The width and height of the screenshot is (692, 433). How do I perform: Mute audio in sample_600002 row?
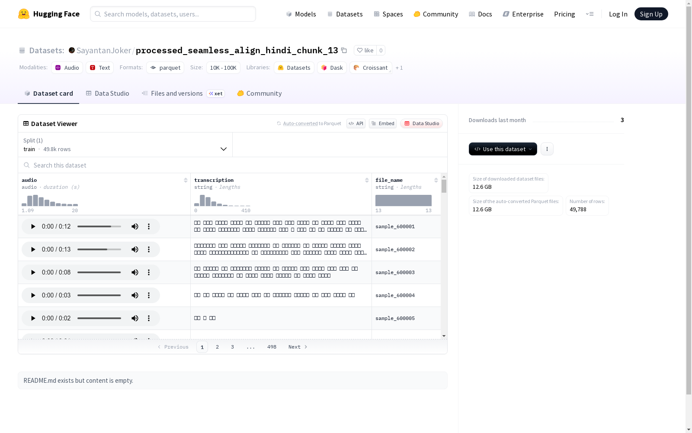[135, 249]
